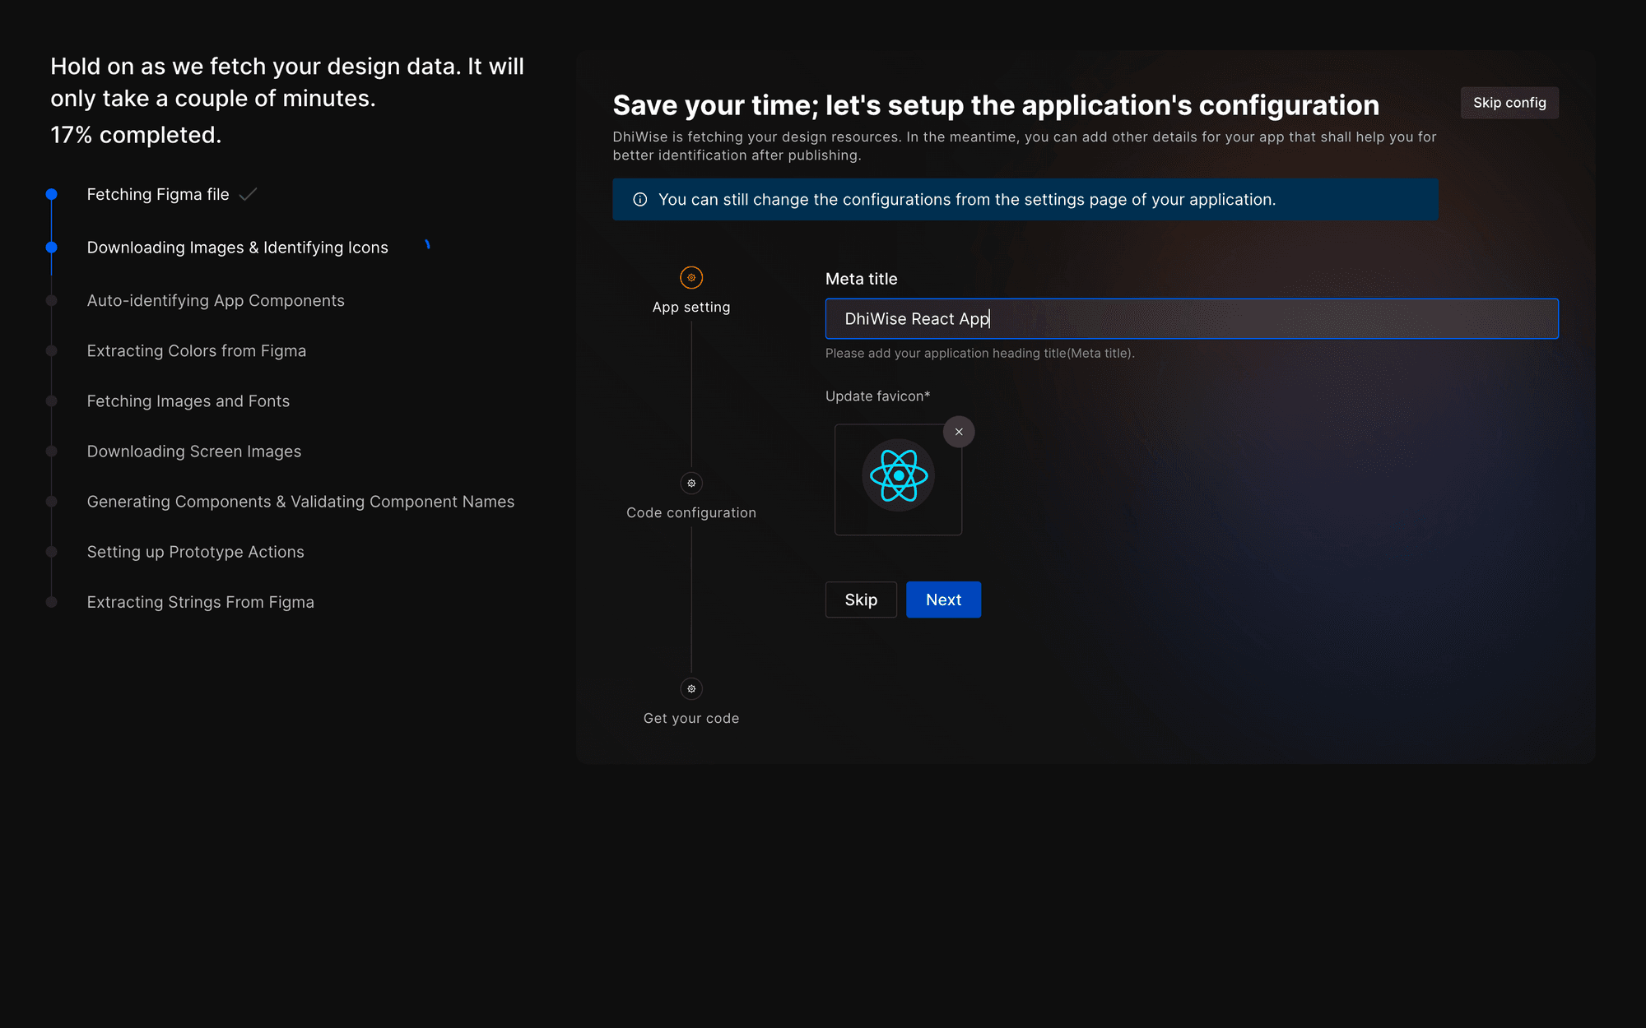The width and height of the screenshot is (1646, 1028).
Task: Click the Fetching Figma file step
Action: point(158,194)
